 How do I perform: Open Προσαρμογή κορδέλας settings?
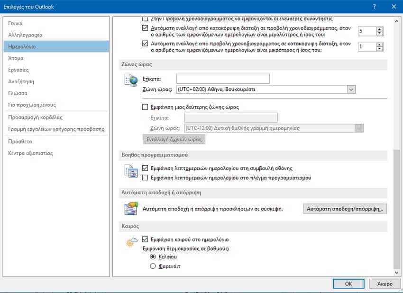pos(56,117)
